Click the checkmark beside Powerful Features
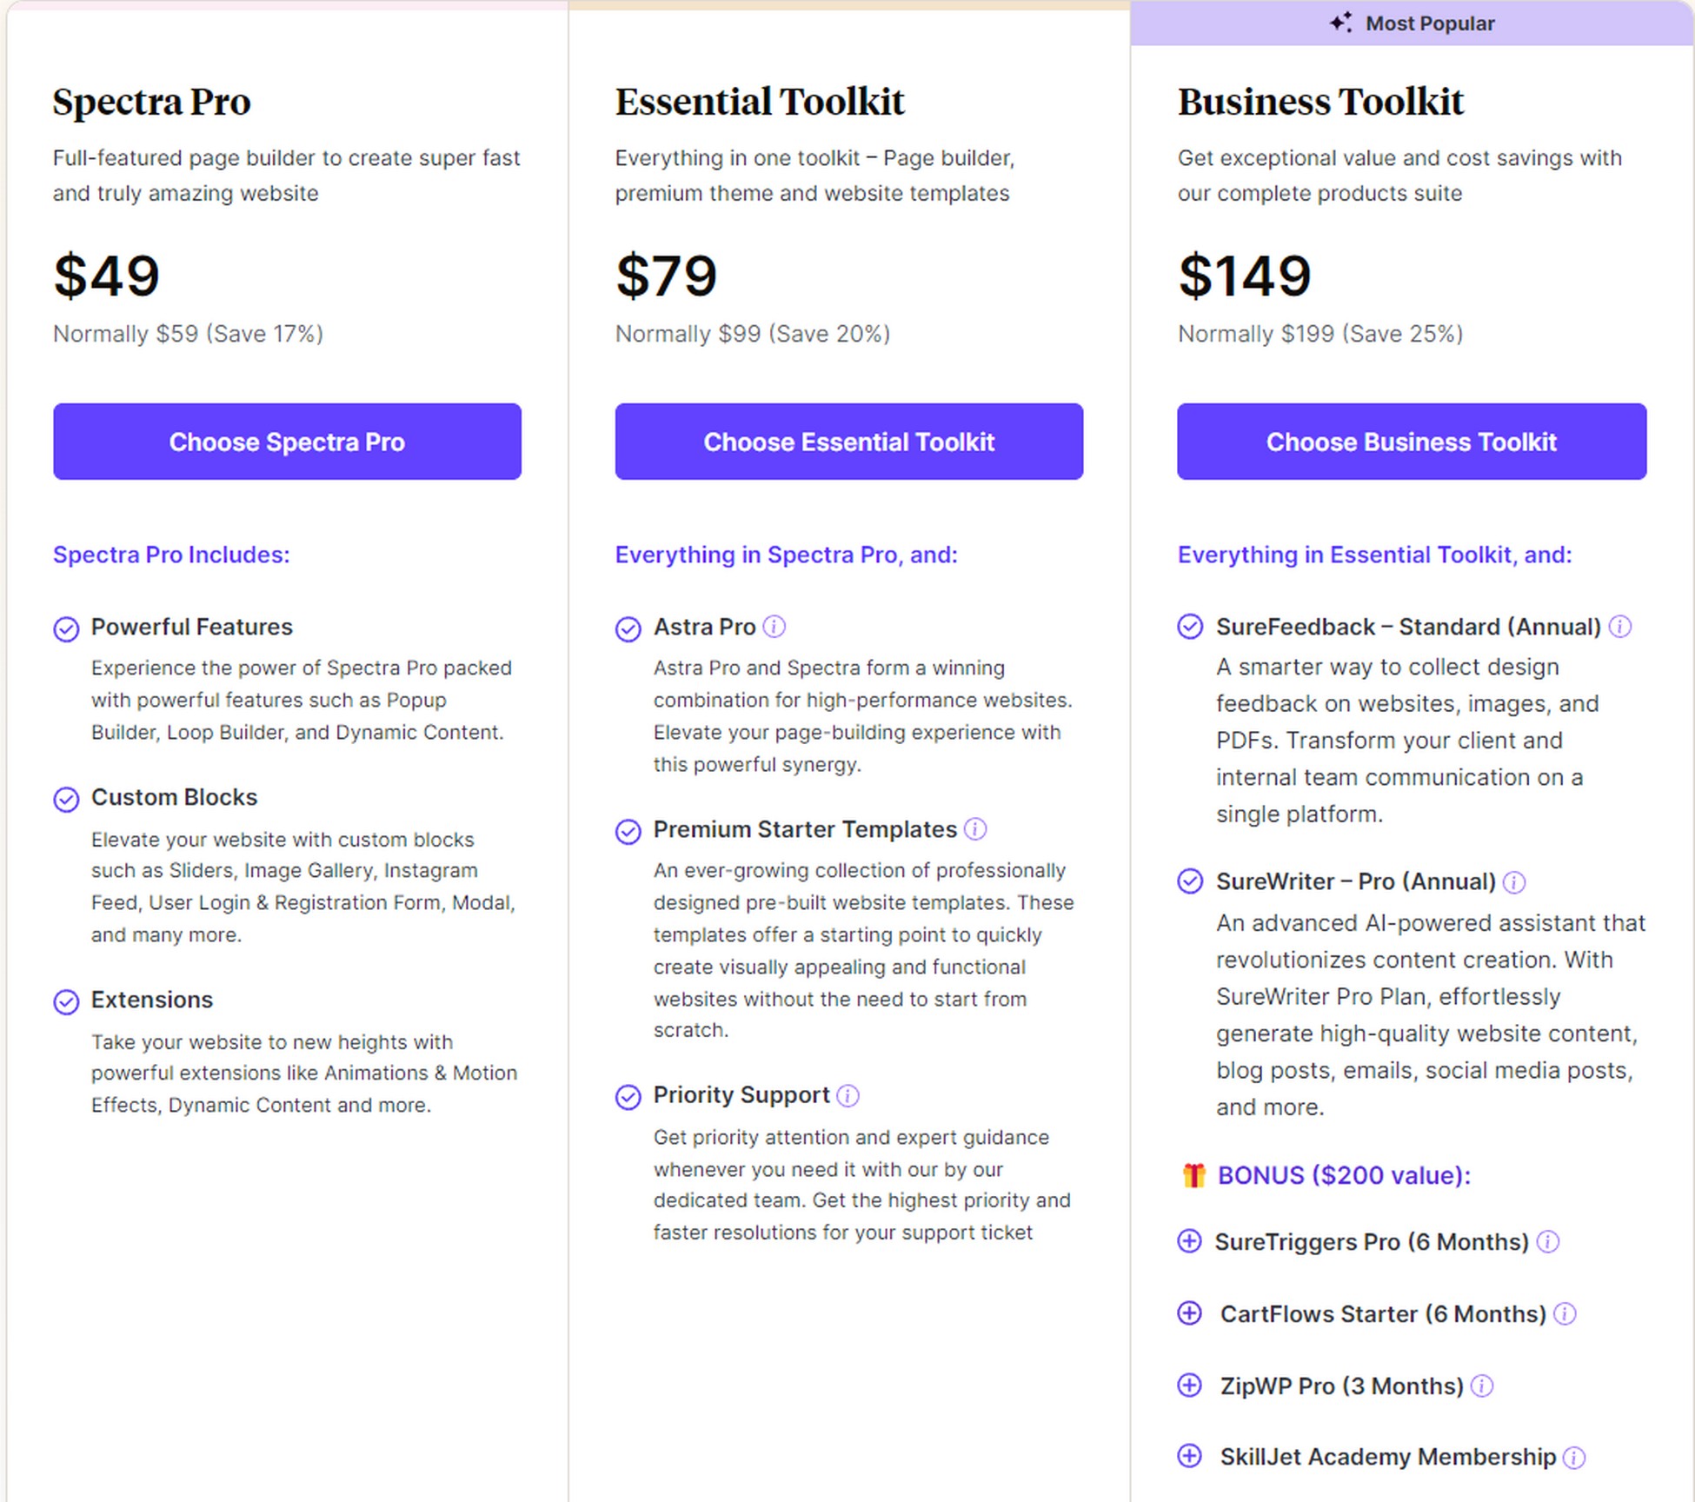The image size is (1695, 1502). coord(67,629)
